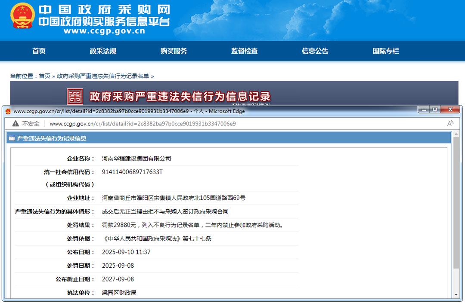
Task: Click the Read Aloud icon in address bar
Action: click(x=450, y=124)
